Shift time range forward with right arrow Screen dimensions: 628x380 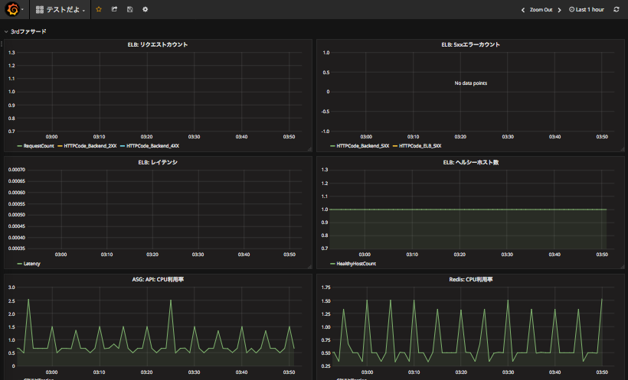pyautogui.click(x=560, y=10)
